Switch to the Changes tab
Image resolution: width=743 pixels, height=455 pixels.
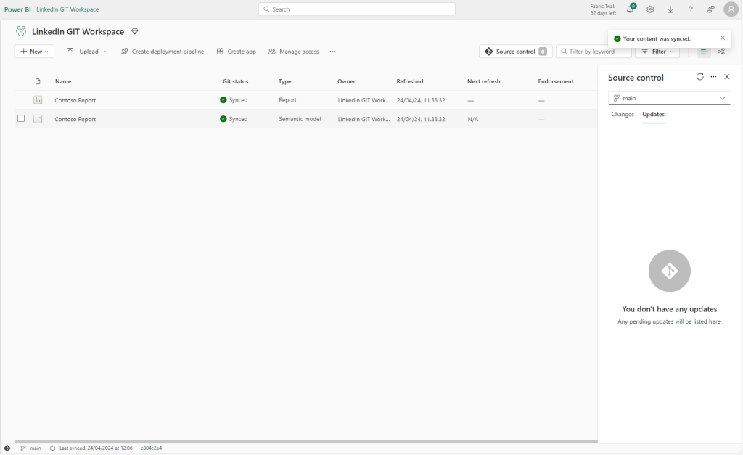pyautogui.click(x=623, y=115)
